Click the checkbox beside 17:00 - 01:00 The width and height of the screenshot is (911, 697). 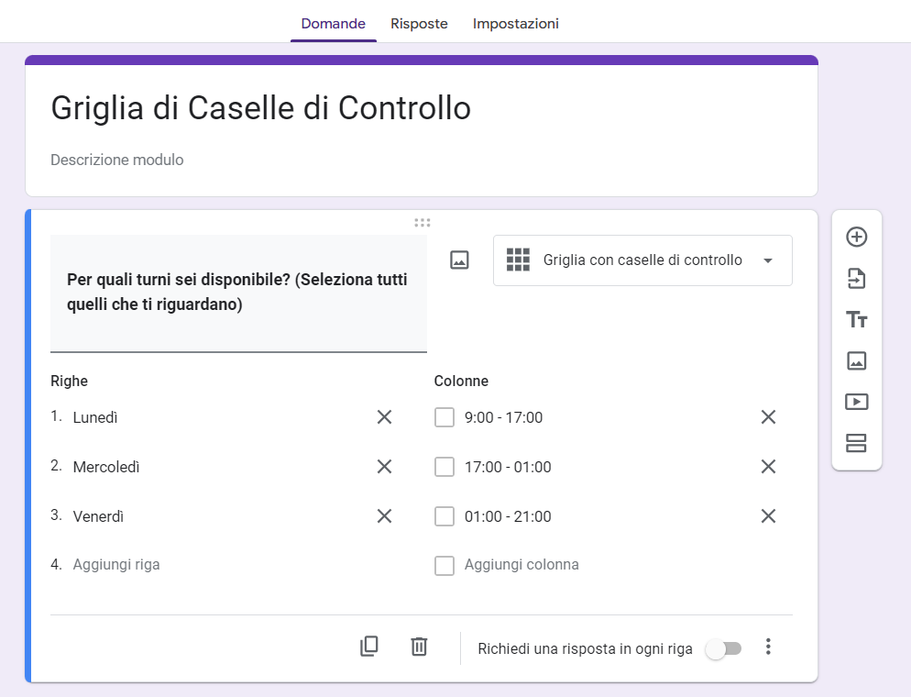[x=445, y=467]
